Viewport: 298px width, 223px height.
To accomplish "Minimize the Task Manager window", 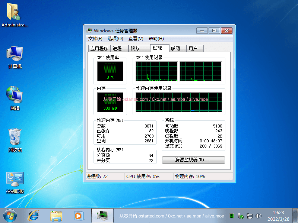I will 202,30.
